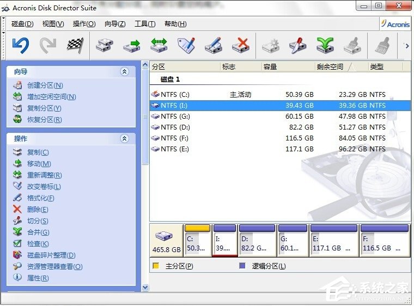Click the 创建分区(N) link
Screen dimensions: 414x306
45,85
